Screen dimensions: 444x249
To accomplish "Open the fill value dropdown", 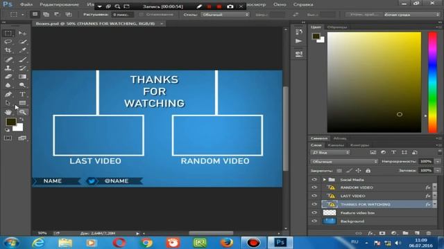I will click(438, 171).
